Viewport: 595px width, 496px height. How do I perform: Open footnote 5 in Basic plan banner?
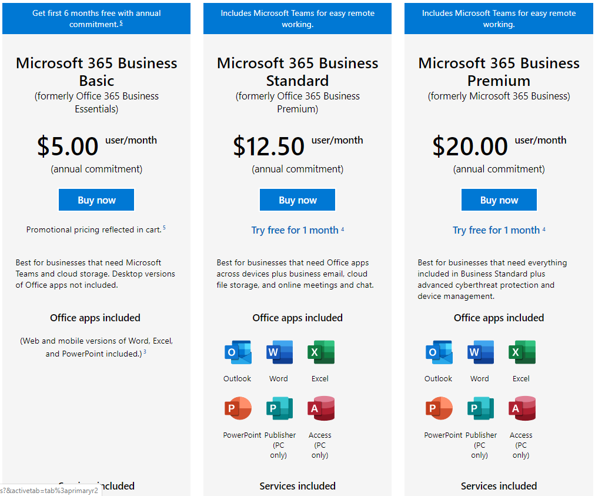pyautogui.click(x=121, y=23)
